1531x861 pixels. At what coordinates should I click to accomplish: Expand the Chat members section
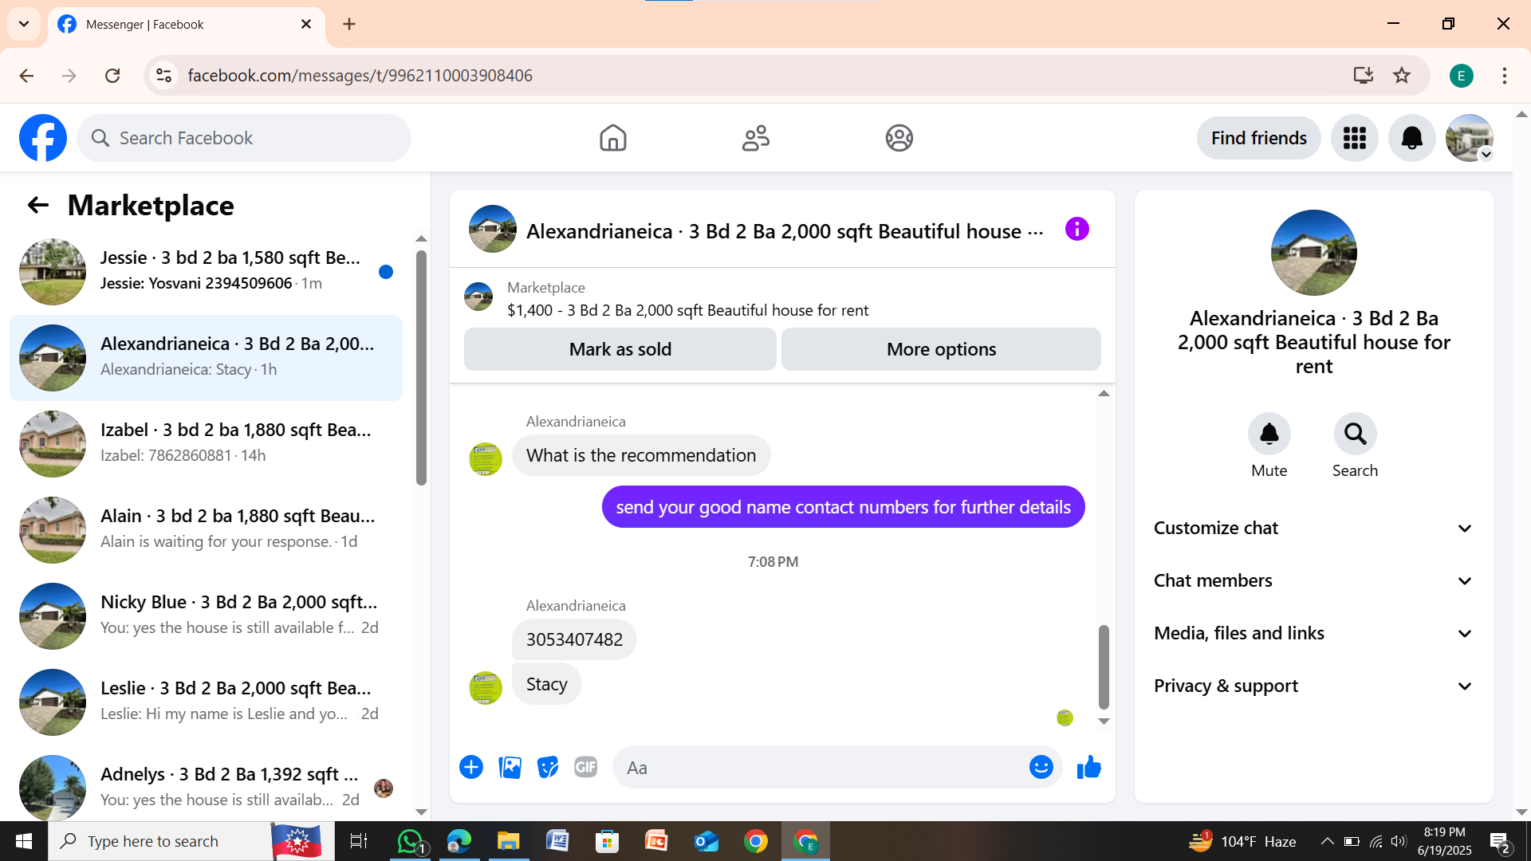coord(1313,580)
